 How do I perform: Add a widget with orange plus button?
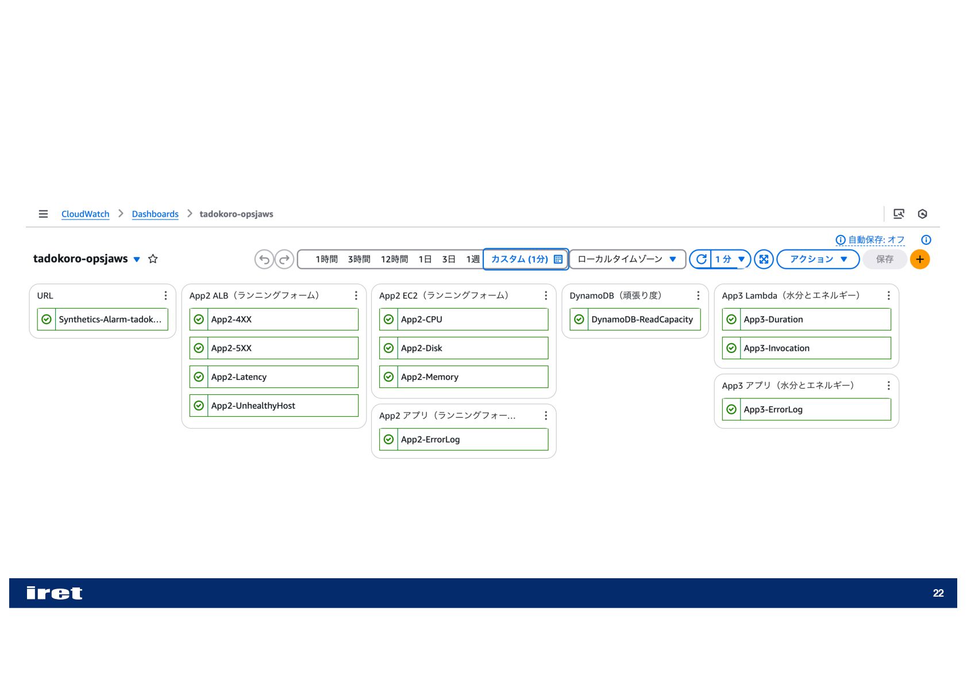[920, 259]
